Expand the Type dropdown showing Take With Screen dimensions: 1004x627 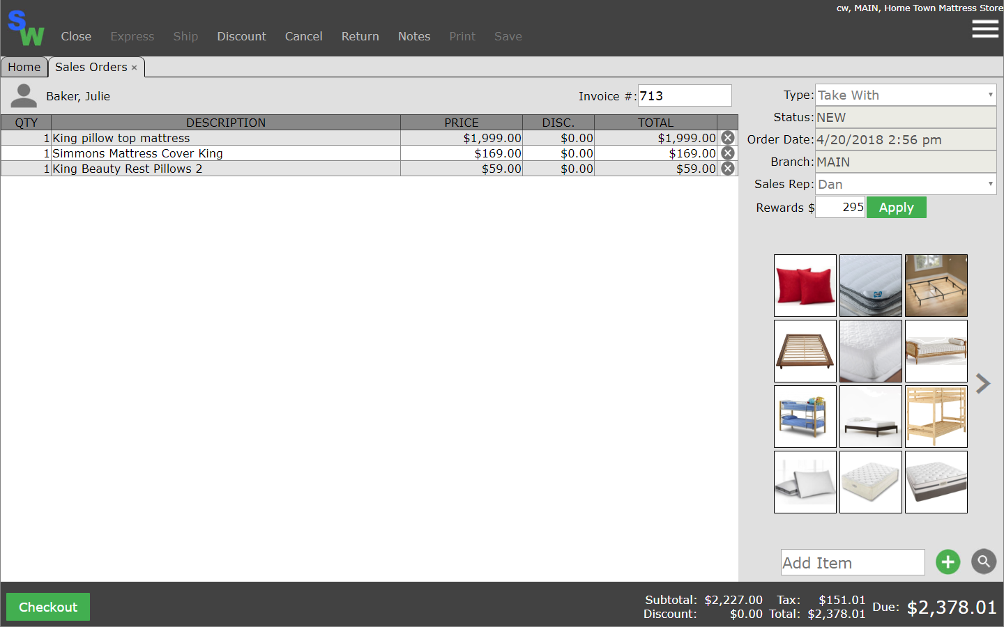click(x=905, y=95)
